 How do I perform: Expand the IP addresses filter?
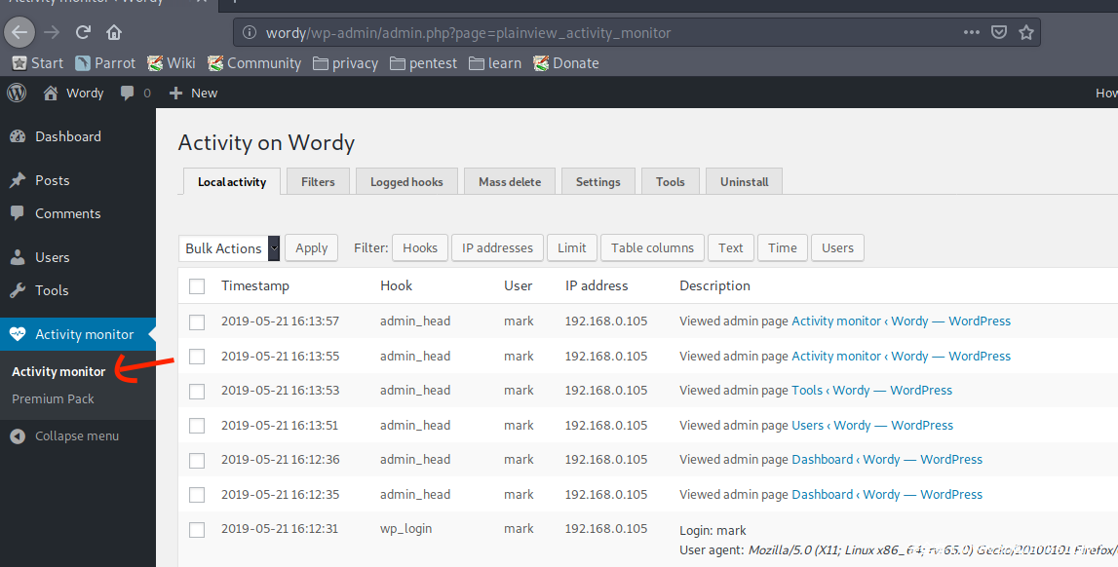497,248
